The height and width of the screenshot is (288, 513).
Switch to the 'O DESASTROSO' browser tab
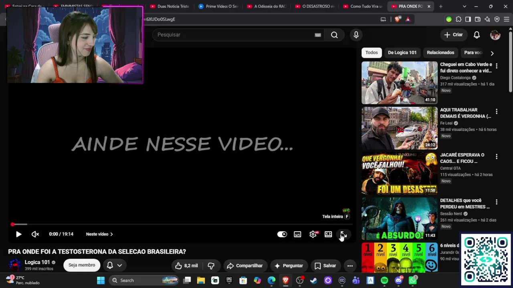[x=315, y=6]
